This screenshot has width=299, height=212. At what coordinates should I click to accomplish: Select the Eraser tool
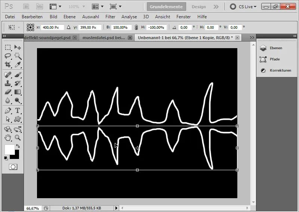coord(7,92)
